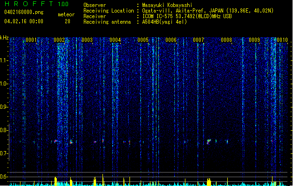Screen dimensions: 293x186
Task: Click the HROFFT title text
Action: [x=29, y=4]
